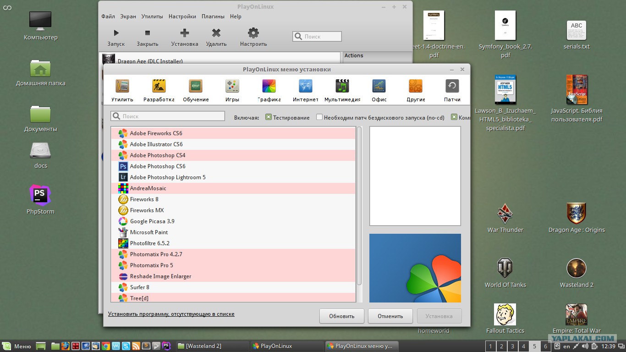Select Adobe Photoshop CS6 in the list
Image resolution: width=626 pixels, height=352 pixels.
coord(233,166)
